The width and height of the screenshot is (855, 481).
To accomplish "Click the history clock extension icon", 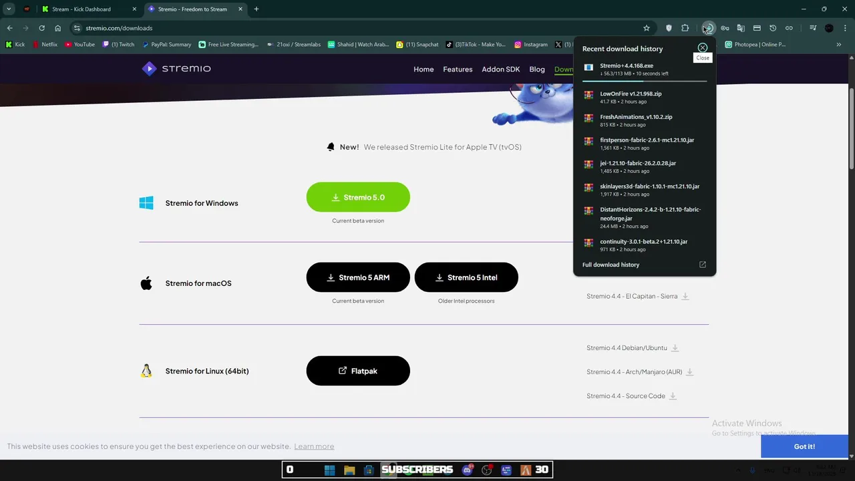I will click(773, 28).
